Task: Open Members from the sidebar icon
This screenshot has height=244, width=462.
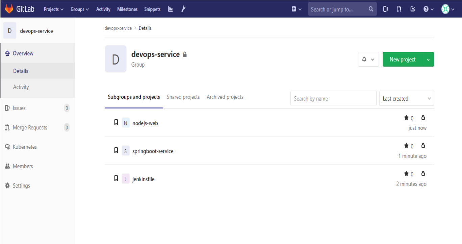Action: [7, 166]
